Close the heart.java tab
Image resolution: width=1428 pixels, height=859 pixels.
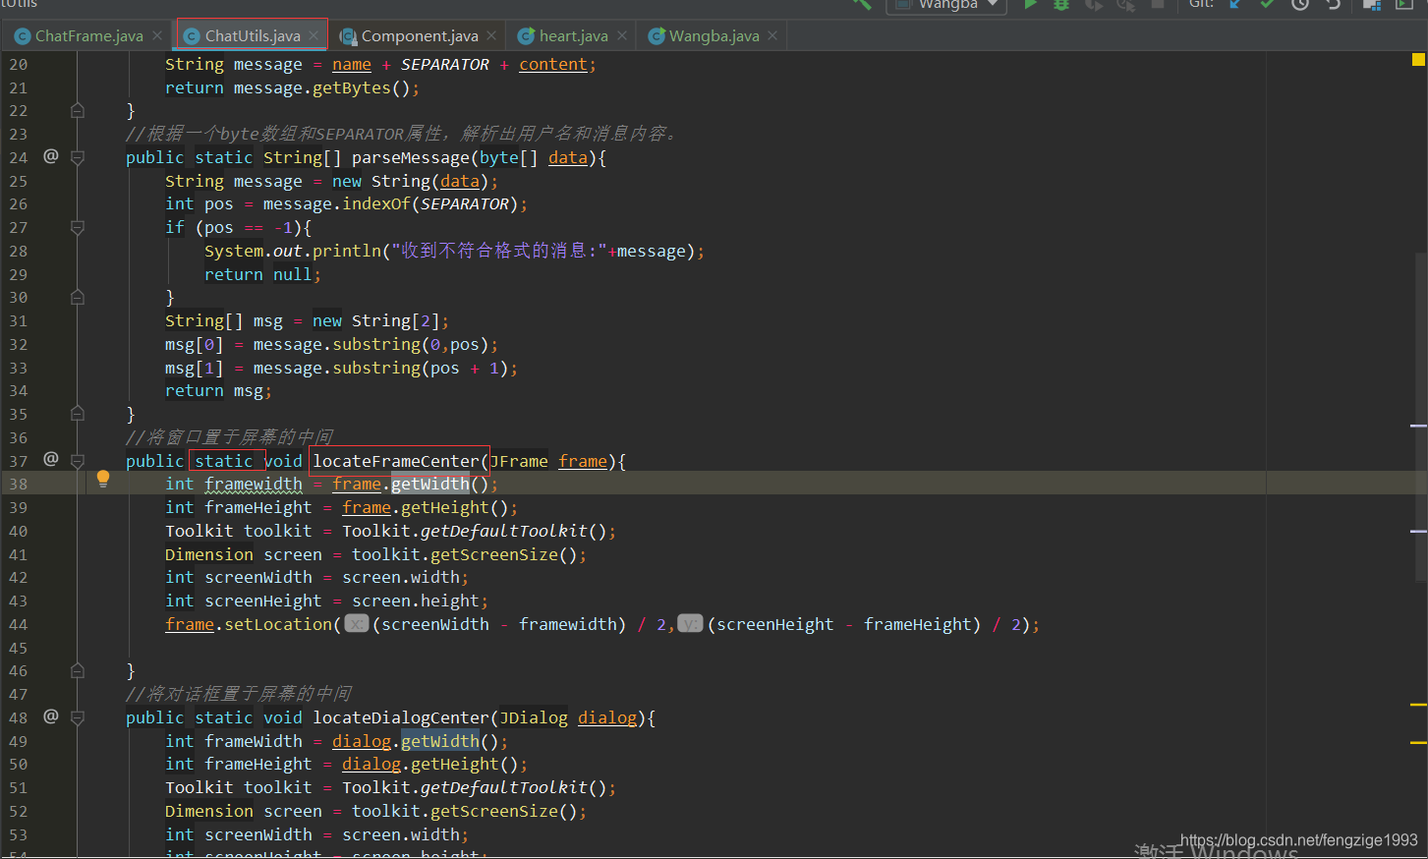[622, 35]
